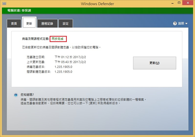Click the 間諜軟體定義版本 label
The width and height of the screenshot is (195, 137).
tap(39, 72)
